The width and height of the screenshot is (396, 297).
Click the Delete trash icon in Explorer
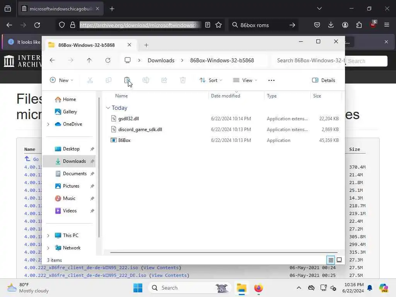tap(183, 80)
